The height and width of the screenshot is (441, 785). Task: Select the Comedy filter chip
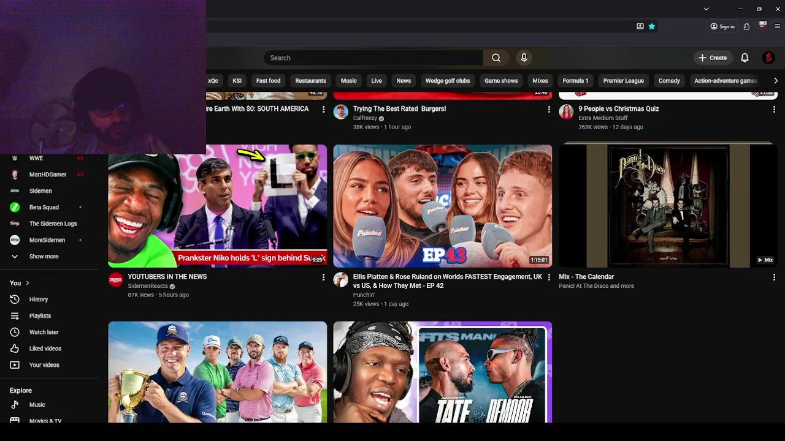(669, 81)
